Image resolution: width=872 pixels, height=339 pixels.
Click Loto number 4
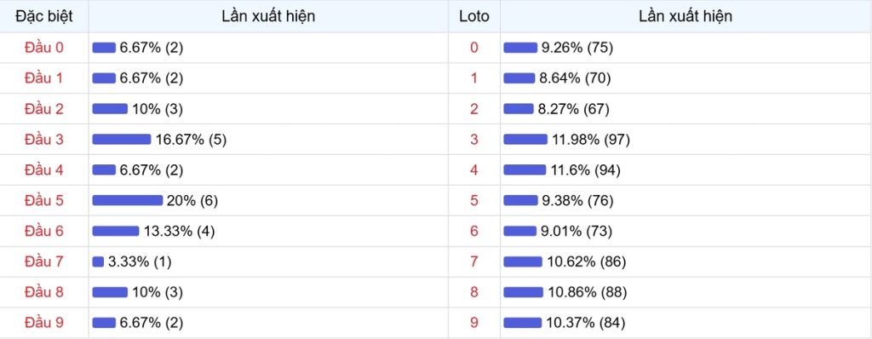(473, 169)
